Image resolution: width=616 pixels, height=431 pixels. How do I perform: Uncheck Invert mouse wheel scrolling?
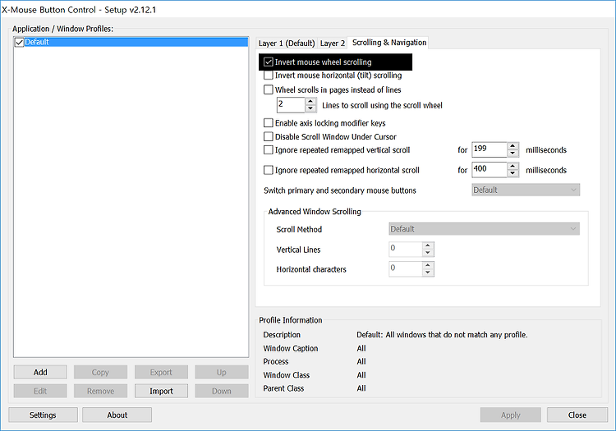269,62
